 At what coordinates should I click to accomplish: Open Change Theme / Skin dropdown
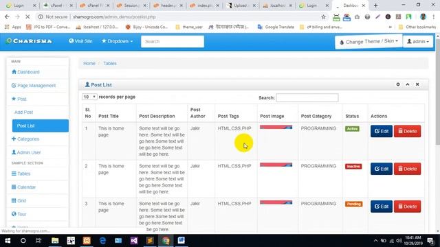(368, 42)
